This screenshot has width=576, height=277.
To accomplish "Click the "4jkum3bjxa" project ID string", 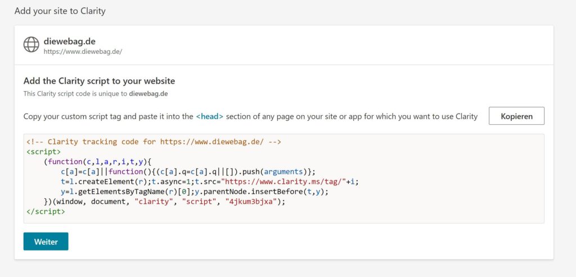I will click(x=251, y=201).
